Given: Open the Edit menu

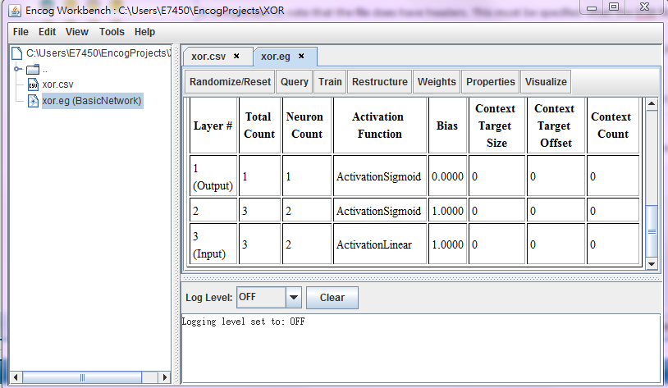Looking at the screenshot, I should [x=48, y=32].
